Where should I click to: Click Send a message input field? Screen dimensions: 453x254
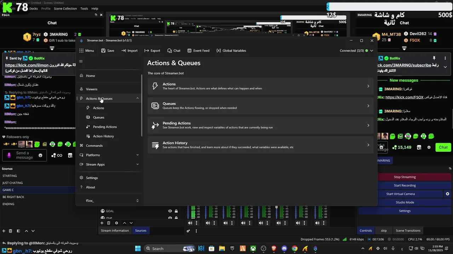point(24,155)
